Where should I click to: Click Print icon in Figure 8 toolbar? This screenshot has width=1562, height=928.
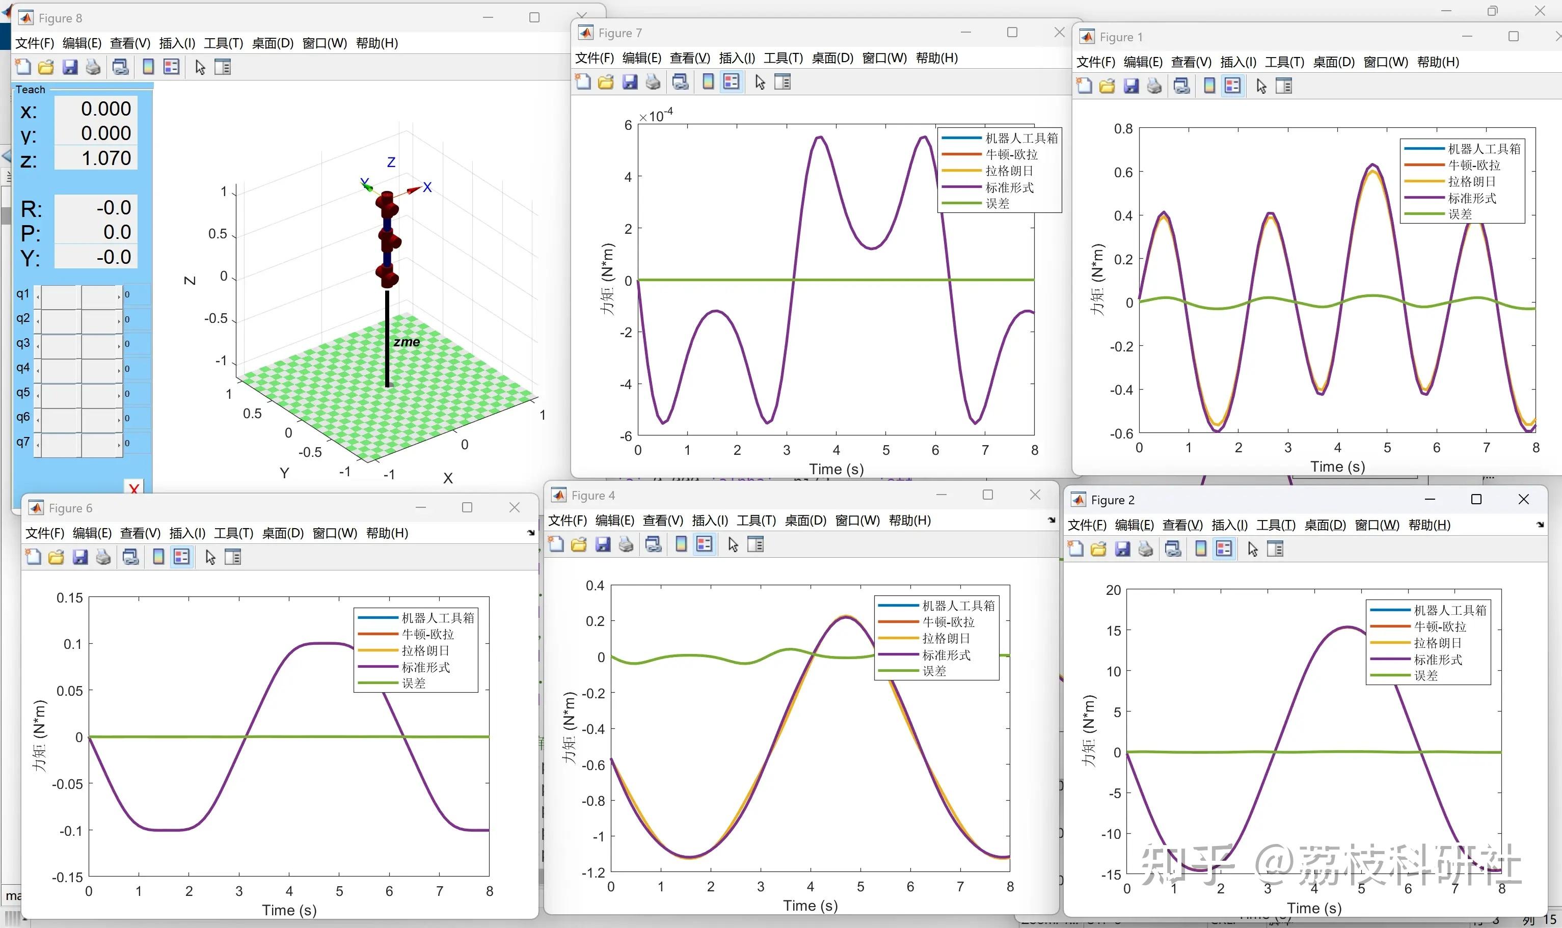pyautogui.click(x=93, y=67)
